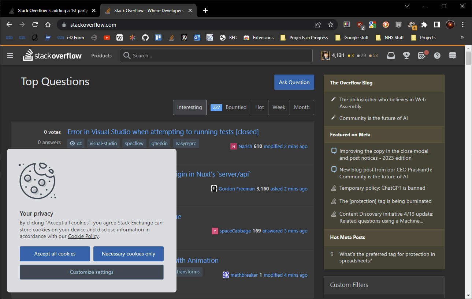Viewport: 472px width, 299px height.
Task: Open the help question-mark icon
Action: (437, 56)
